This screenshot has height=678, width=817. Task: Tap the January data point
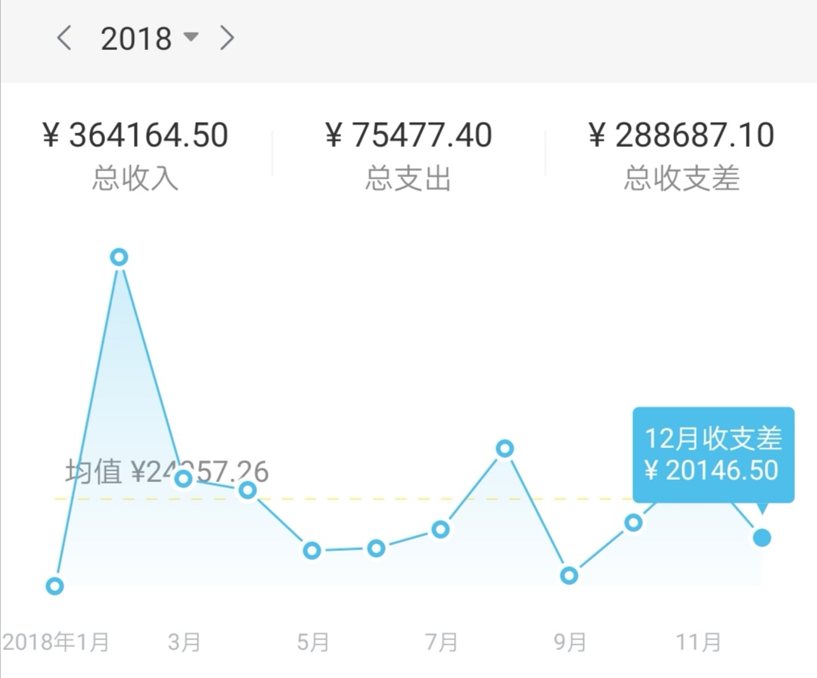54,586
